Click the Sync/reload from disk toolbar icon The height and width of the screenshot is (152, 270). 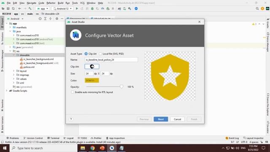13,8
